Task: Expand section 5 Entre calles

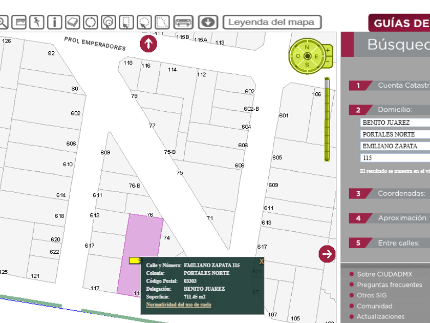Action: pos(390,243)
